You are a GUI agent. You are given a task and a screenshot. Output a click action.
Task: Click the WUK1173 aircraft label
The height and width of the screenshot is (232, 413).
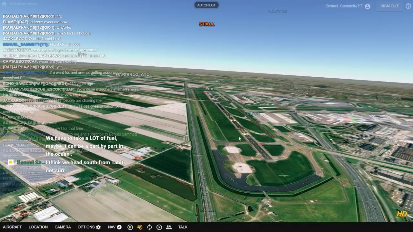tap(277, 11)
